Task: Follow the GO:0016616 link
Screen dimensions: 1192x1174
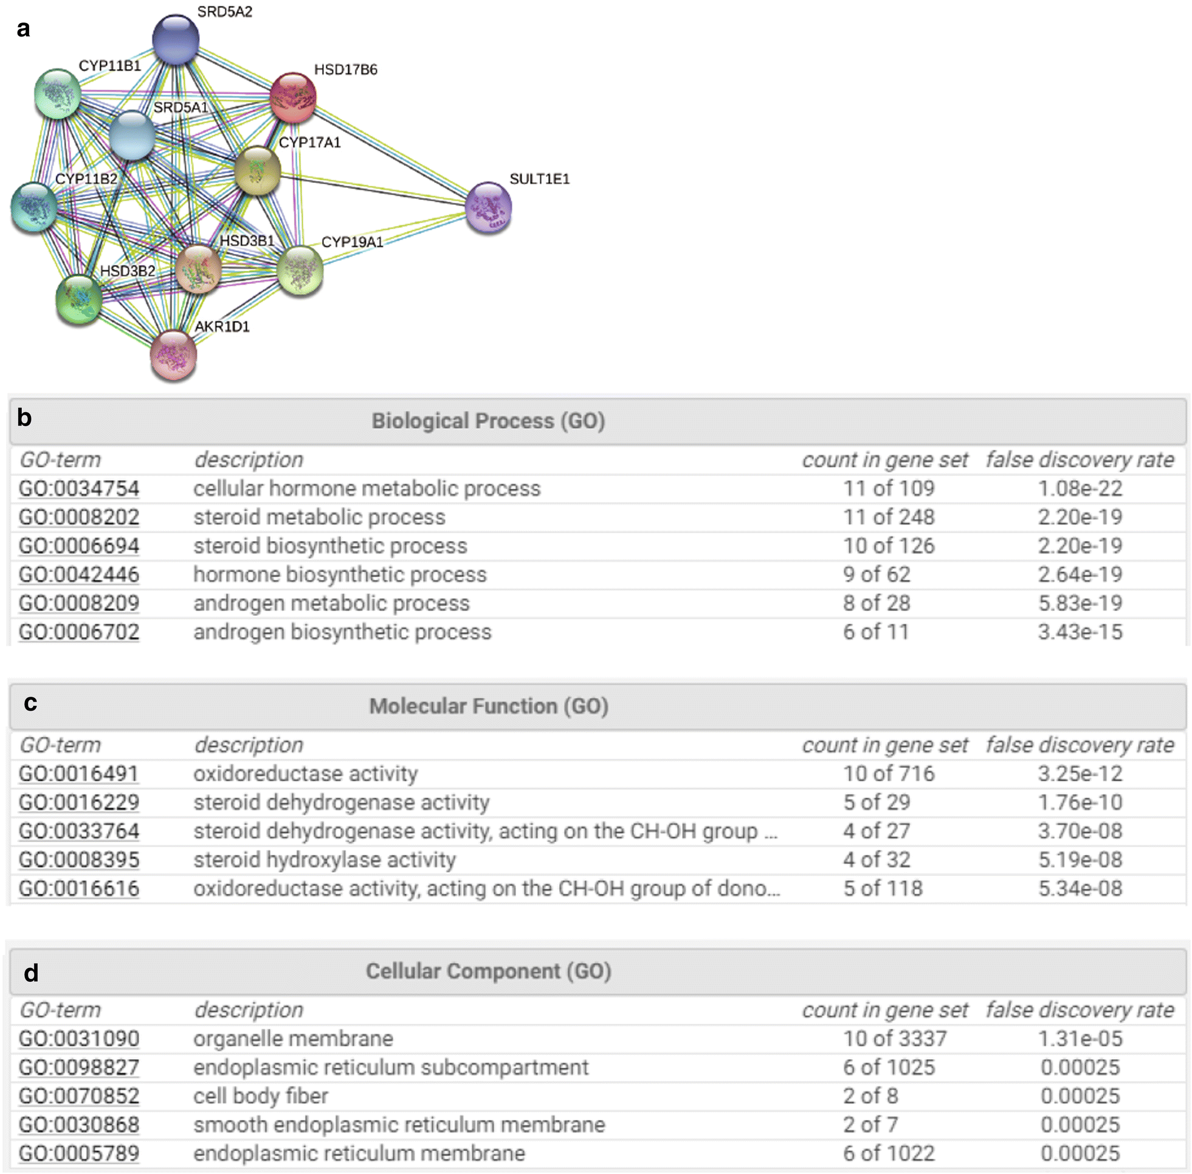Action: pyautogui.click(x=79, y=888)
